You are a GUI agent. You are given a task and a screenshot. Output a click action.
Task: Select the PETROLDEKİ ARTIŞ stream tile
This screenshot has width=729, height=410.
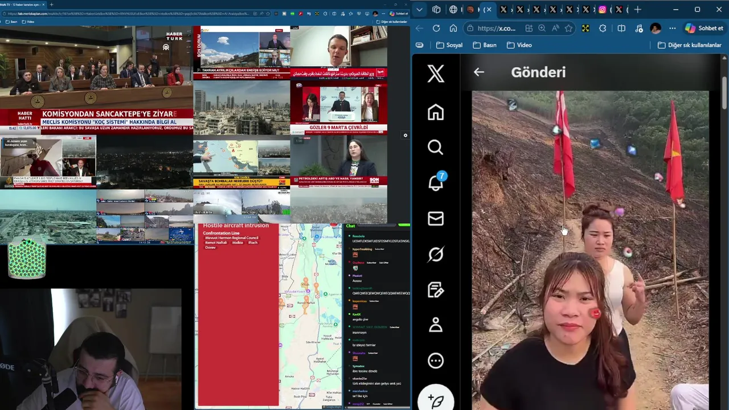click(x=338, y=162)
